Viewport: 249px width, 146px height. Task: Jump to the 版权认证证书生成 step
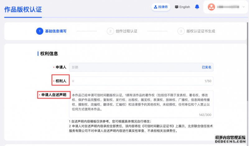point(200,31)
